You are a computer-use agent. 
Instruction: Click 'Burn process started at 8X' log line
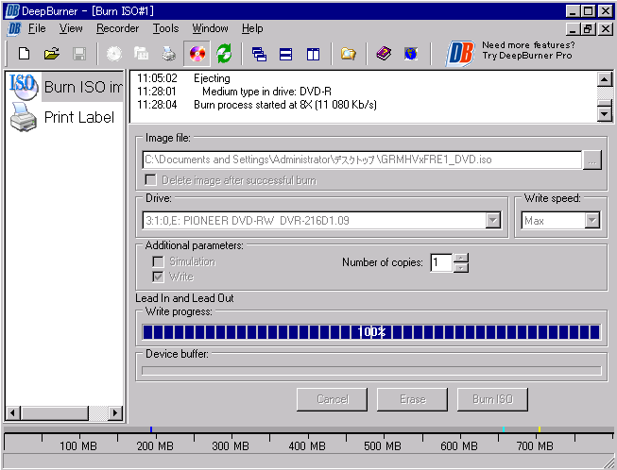[285, 105]
